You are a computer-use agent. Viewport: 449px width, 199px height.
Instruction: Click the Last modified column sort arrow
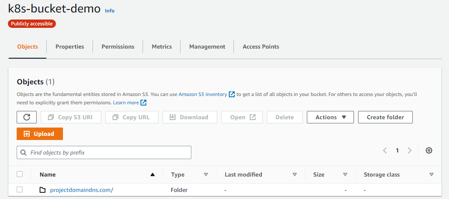pyautogui.click(x=295, y=174)
